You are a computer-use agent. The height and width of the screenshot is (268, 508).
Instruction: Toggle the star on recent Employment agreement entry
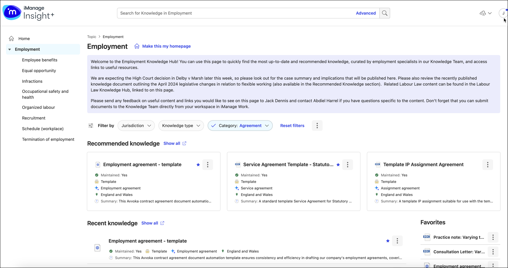(x=387, y=241)
